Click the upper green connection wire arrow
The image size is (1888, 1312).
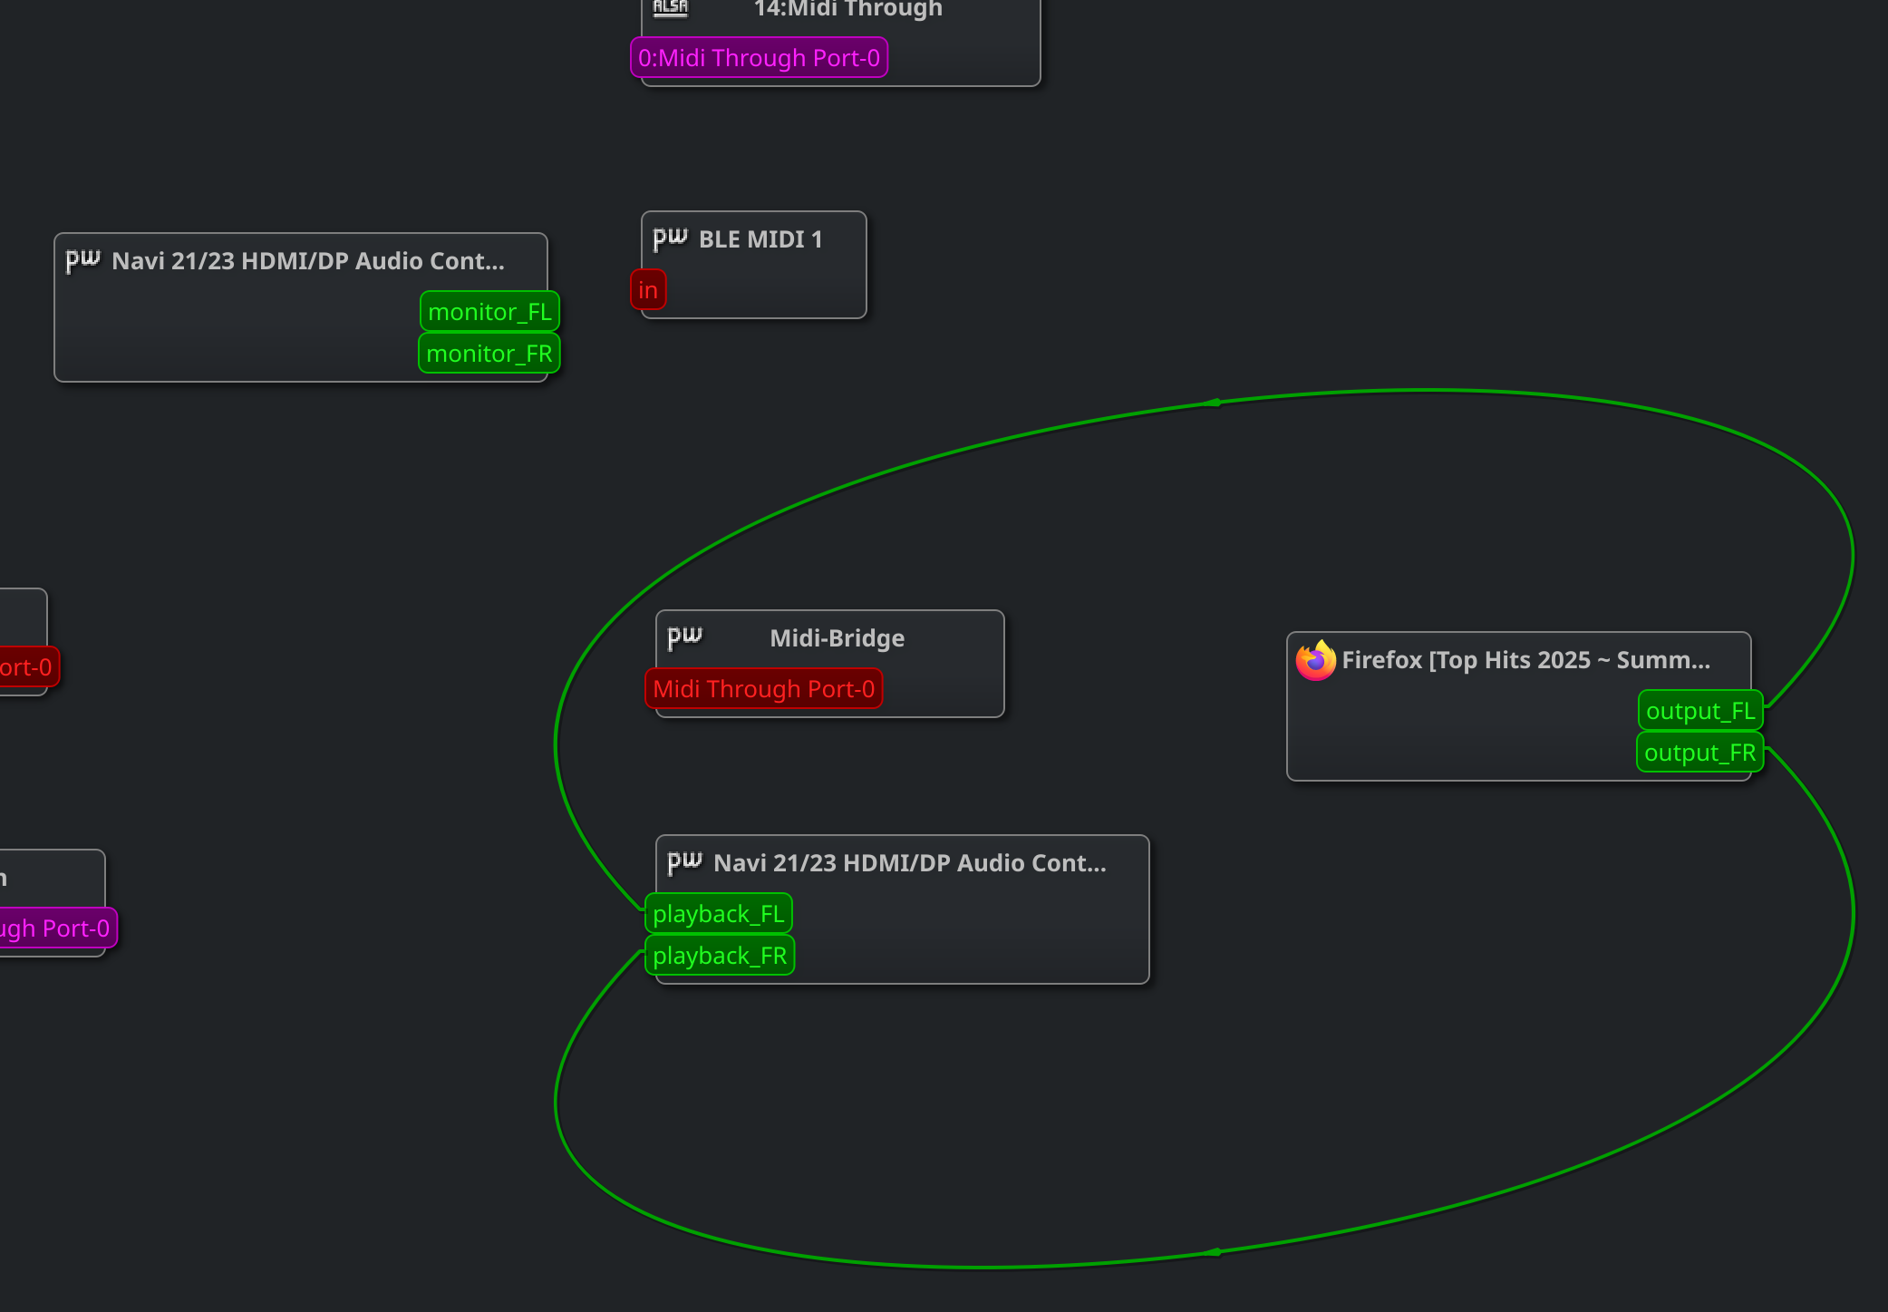click(x=1213, y=403)
